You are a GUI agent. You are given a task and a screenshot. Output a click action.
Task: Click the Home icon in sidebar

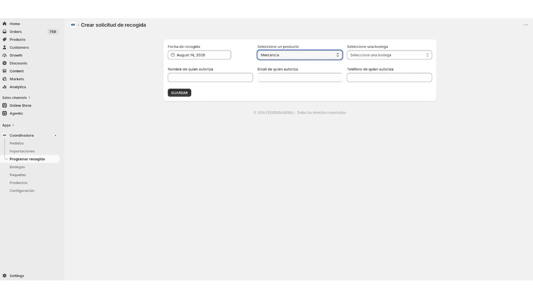[x=5, y=24]
